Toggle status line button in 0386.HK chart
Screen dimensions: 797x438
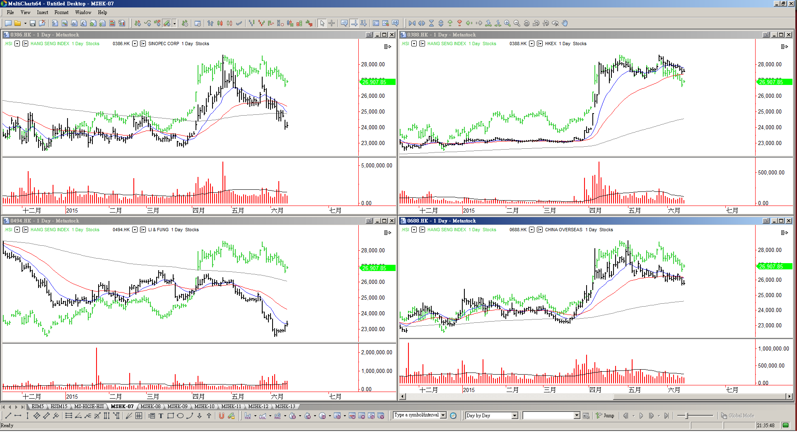387,47
